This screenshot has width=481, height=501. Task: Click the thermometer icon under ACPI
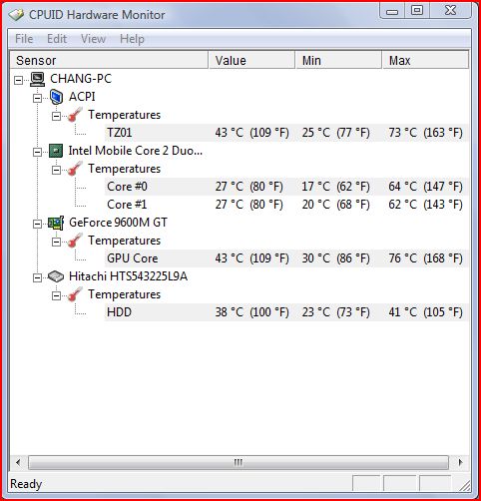[75, 115]
